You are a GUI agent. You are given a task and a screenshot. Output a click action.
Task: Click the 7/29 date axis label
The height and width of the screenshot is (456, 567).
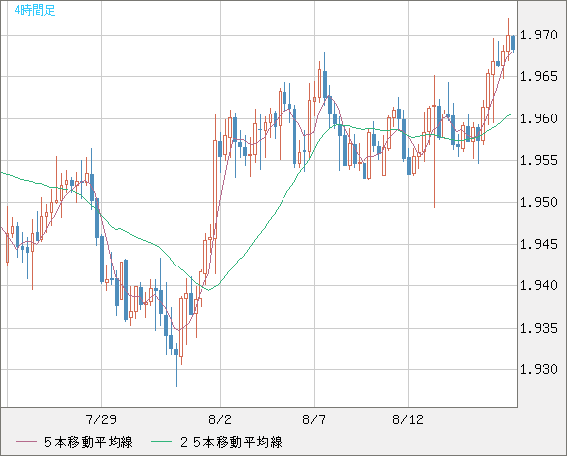click(101, 419)
